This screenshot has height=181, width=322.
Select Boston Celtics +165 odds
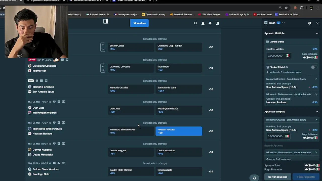click(131, 47)
